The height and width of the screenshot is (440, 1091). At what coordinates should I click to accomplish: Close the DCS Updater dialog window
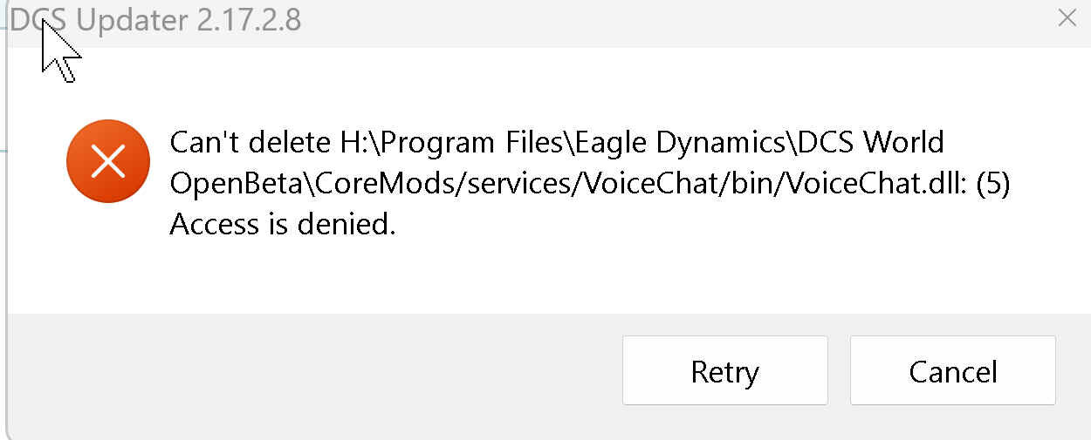(1067, 18)
